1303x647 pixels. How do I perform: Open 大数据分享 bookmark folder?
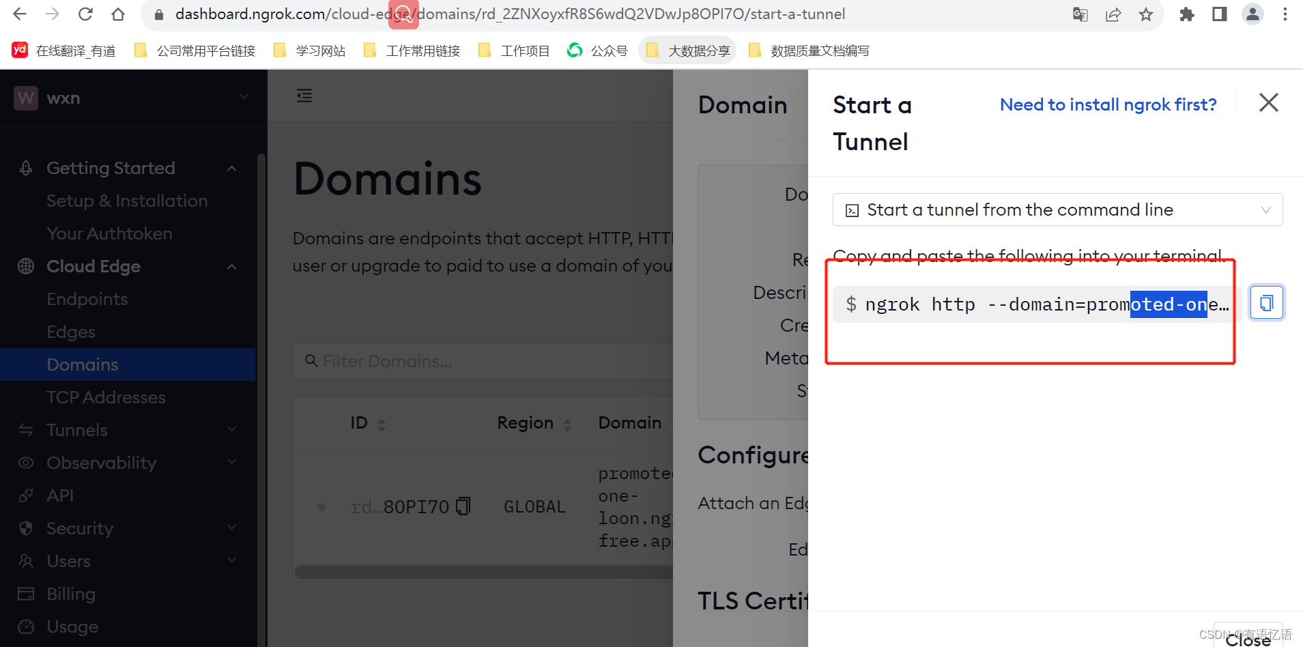coord(687,51)
